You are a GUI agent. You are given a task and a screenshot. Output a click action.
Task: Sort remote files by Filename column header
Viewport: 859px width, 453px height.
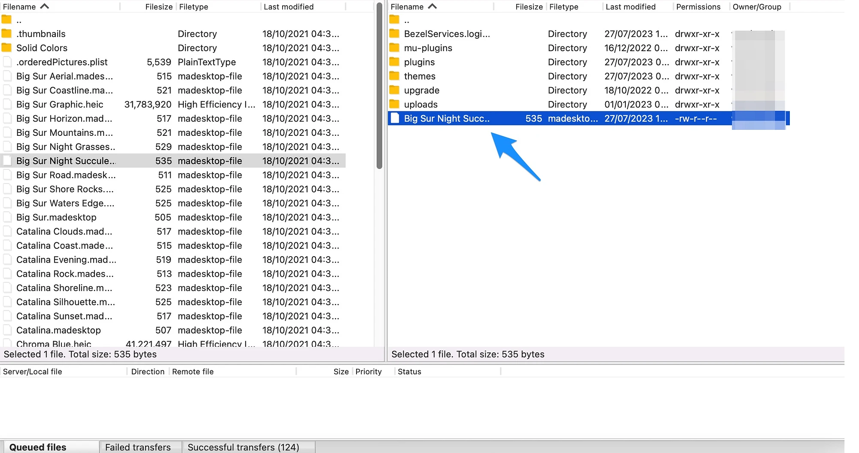point(441,6)
